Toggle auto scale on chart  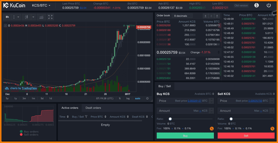click(x=138, y=98)
